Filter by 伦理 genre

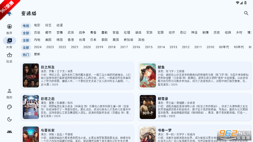point(127,33)
